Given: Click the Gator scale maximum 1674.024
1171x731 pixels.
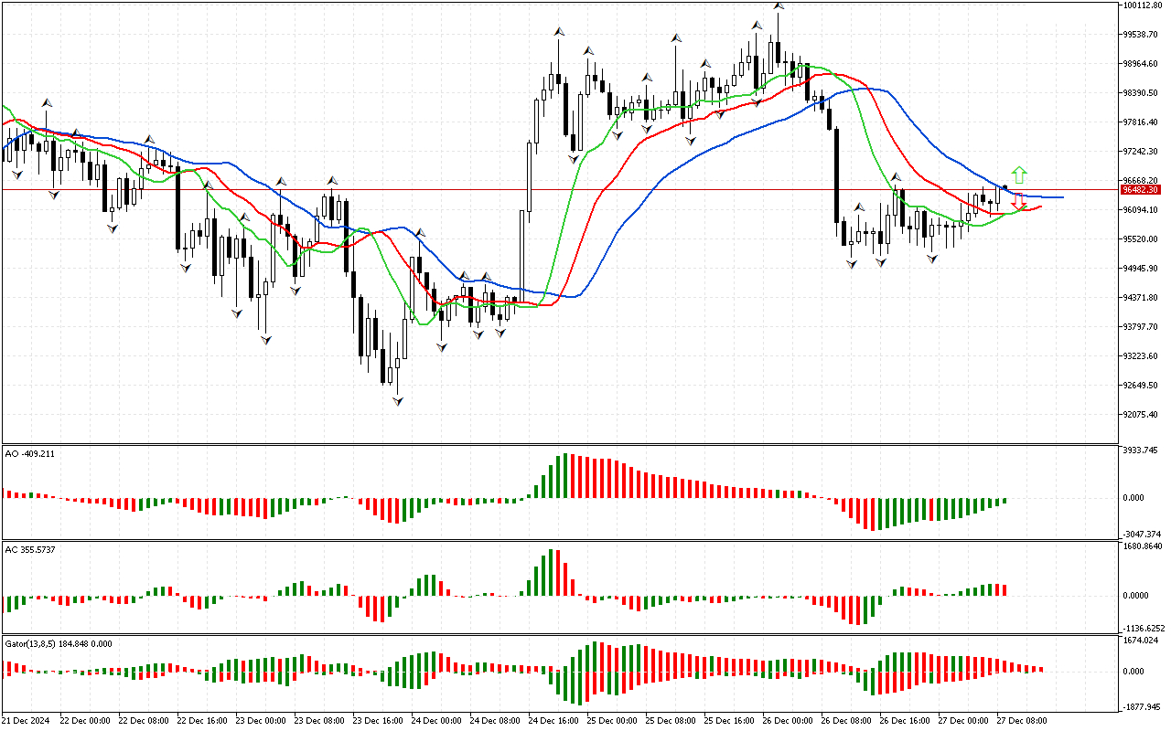Looking at the screenshot, I should pyautogui.click(x=1142, y=641).
